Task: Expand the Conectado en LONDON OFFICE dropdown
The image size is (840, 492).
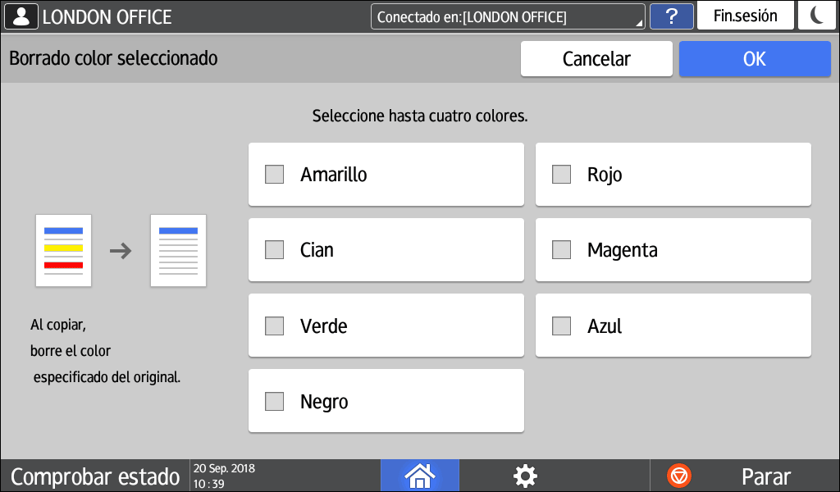Action: pos(507,17)
